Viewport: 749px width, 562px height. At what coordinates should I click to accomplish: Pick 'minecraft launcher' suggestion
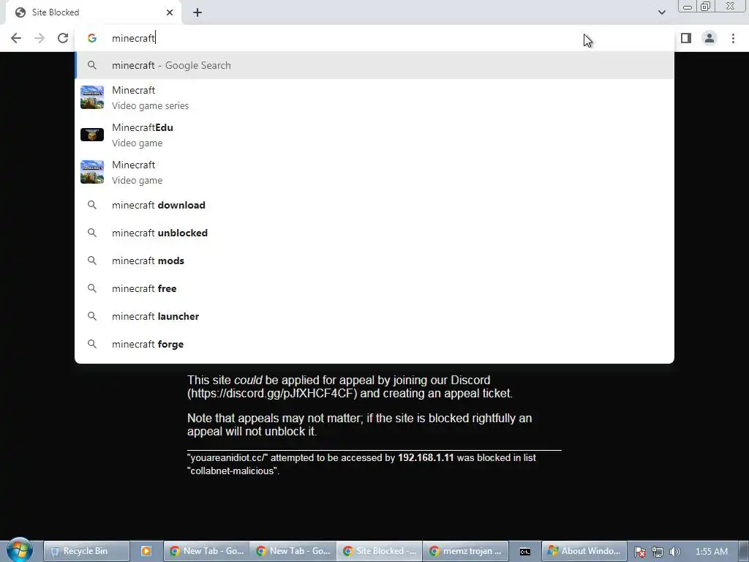374,316
